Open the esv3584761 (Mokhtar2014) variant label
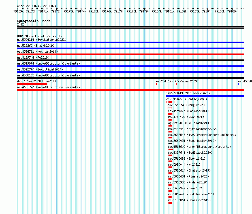Screen dimensions: 252x214 [37, 52]
